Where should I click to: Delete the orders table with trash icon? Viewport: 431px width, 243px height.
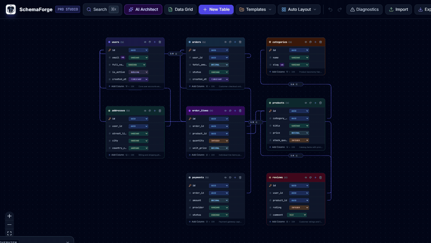coord(240,42)
